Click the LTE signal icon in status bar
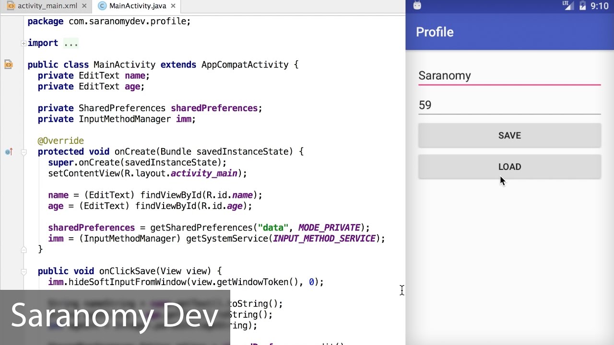This screenshot has width=614, height=345. (568, 6)
